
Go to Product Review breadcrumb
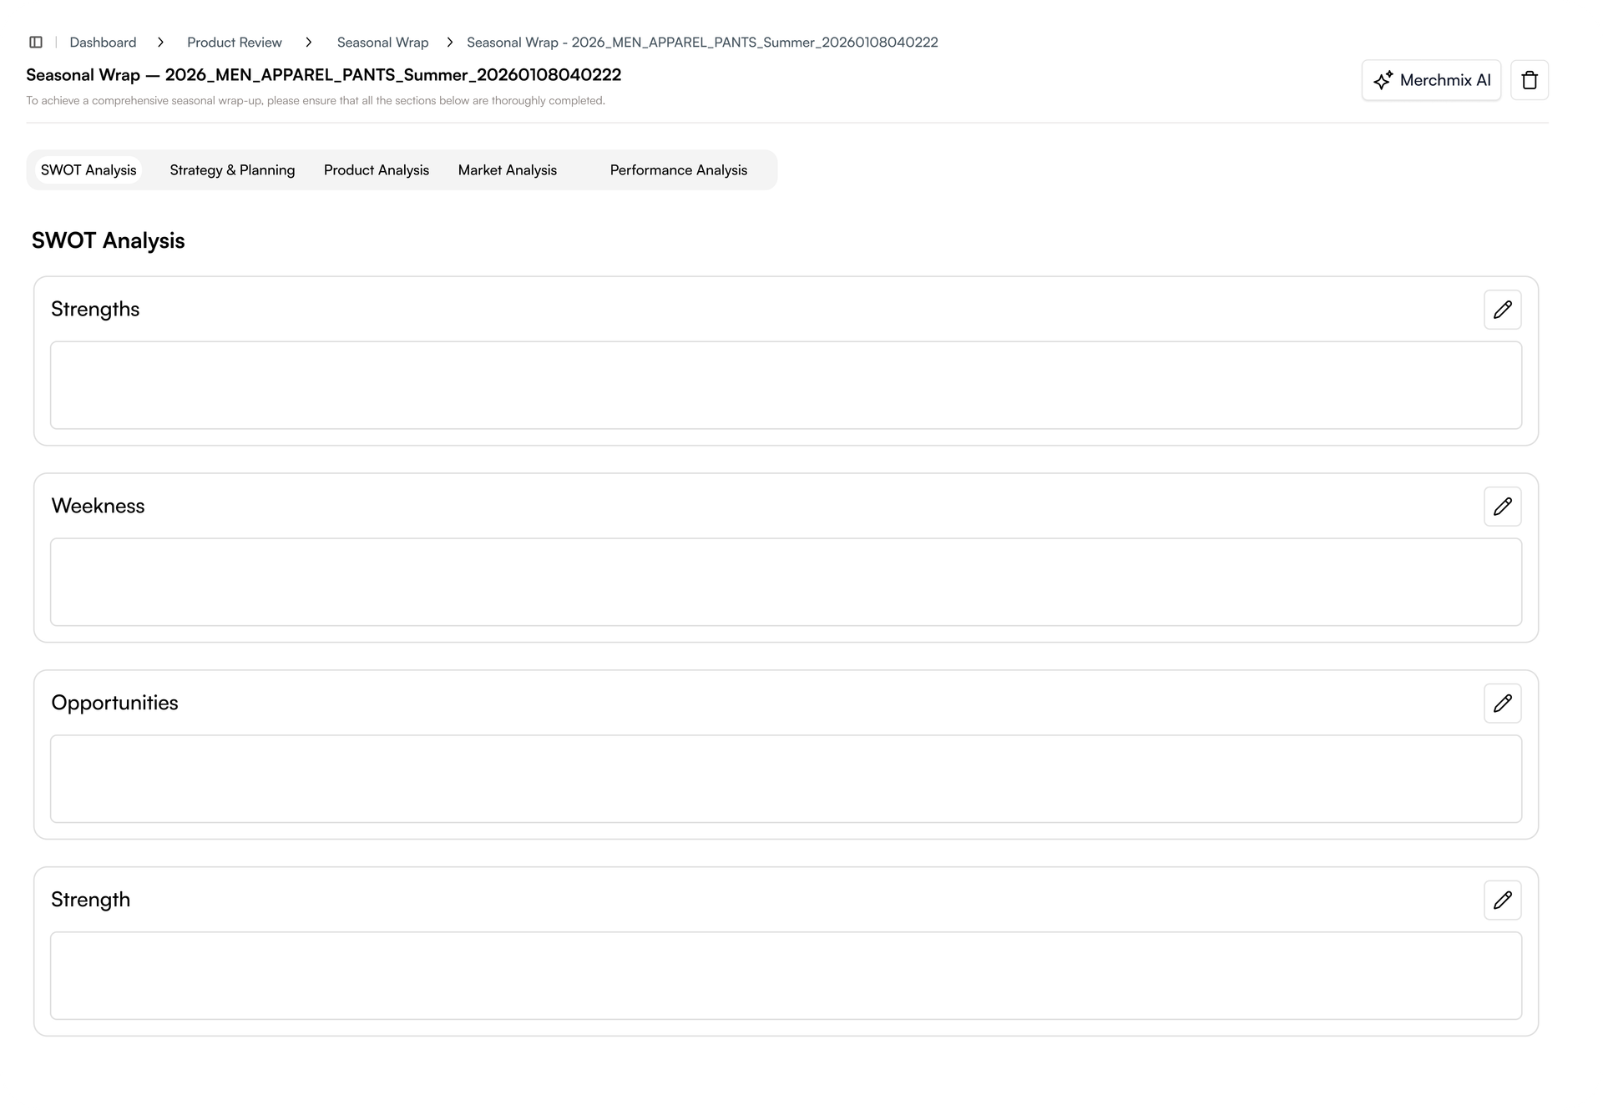tap(235, 43)
